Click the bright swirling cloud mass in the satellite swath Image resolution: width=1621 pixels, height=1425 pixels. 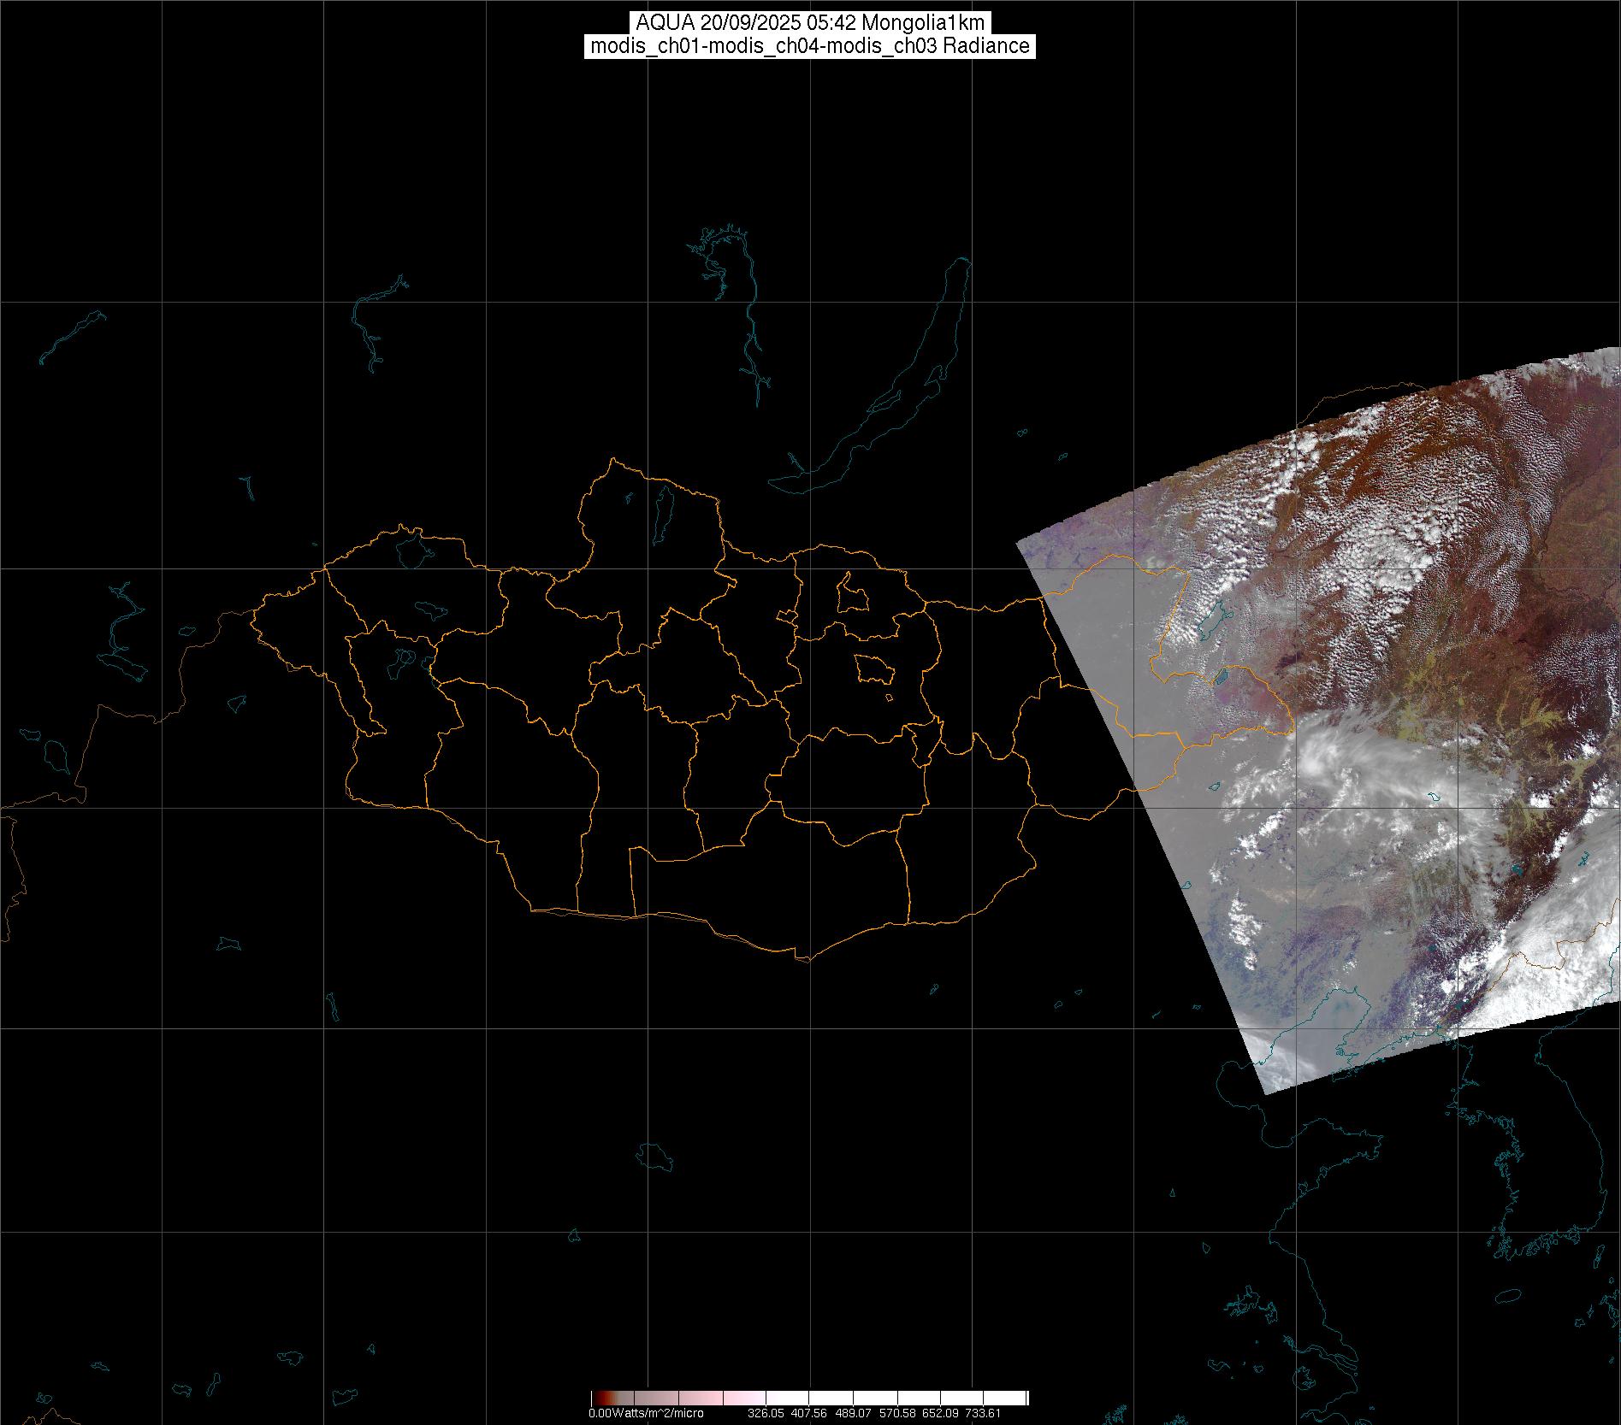click(x=1334, y=752)
